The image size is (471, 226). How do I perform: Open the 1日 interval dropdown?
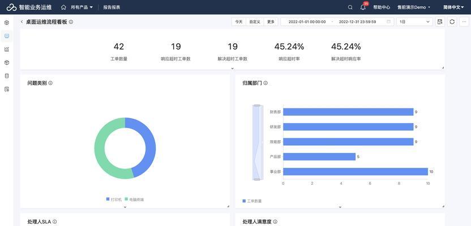pos(414,22)
